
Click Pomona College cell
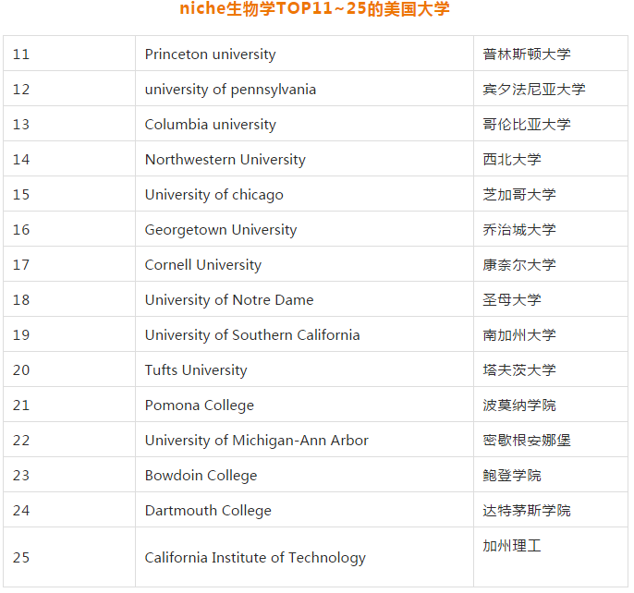pyautogui.click(x=304, y=405)
